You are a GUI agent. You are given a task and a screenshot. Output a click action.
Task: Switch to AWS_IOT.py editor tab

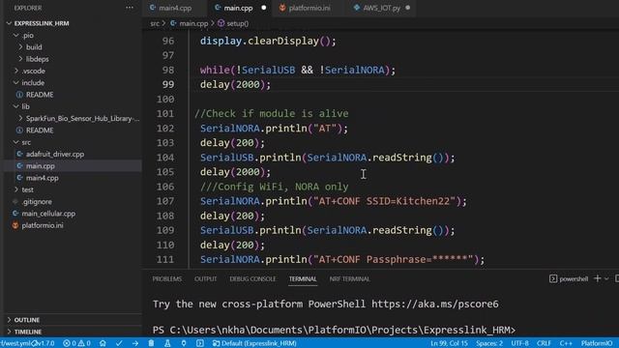point(381,8)
